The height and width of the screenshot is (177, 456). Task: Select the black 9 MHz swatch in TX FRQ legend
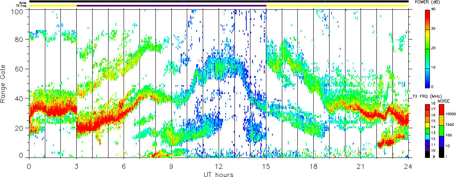pyautogui.click(x=427, y=155)
